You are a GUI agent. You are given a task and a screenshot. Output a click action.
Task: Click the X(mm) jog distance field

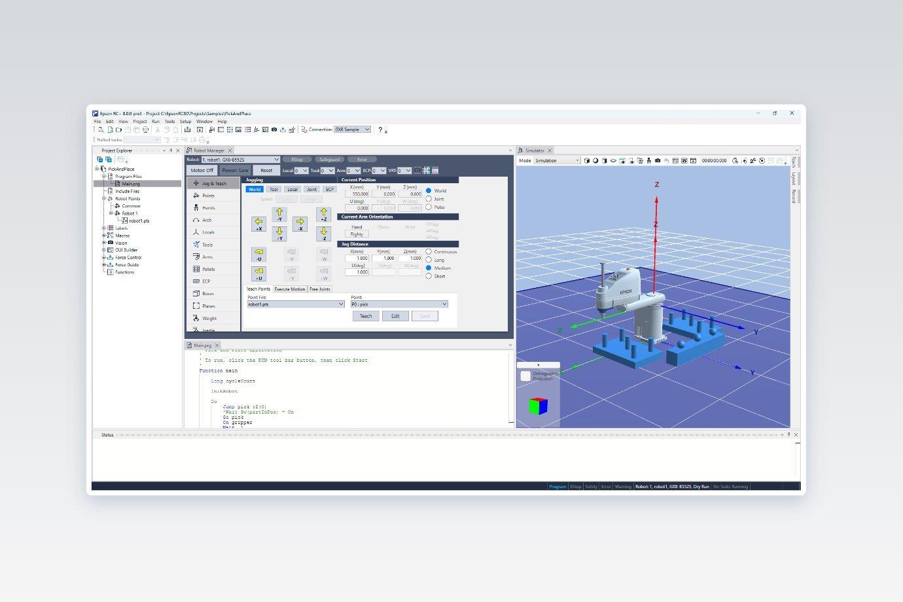tap(357, 258)
